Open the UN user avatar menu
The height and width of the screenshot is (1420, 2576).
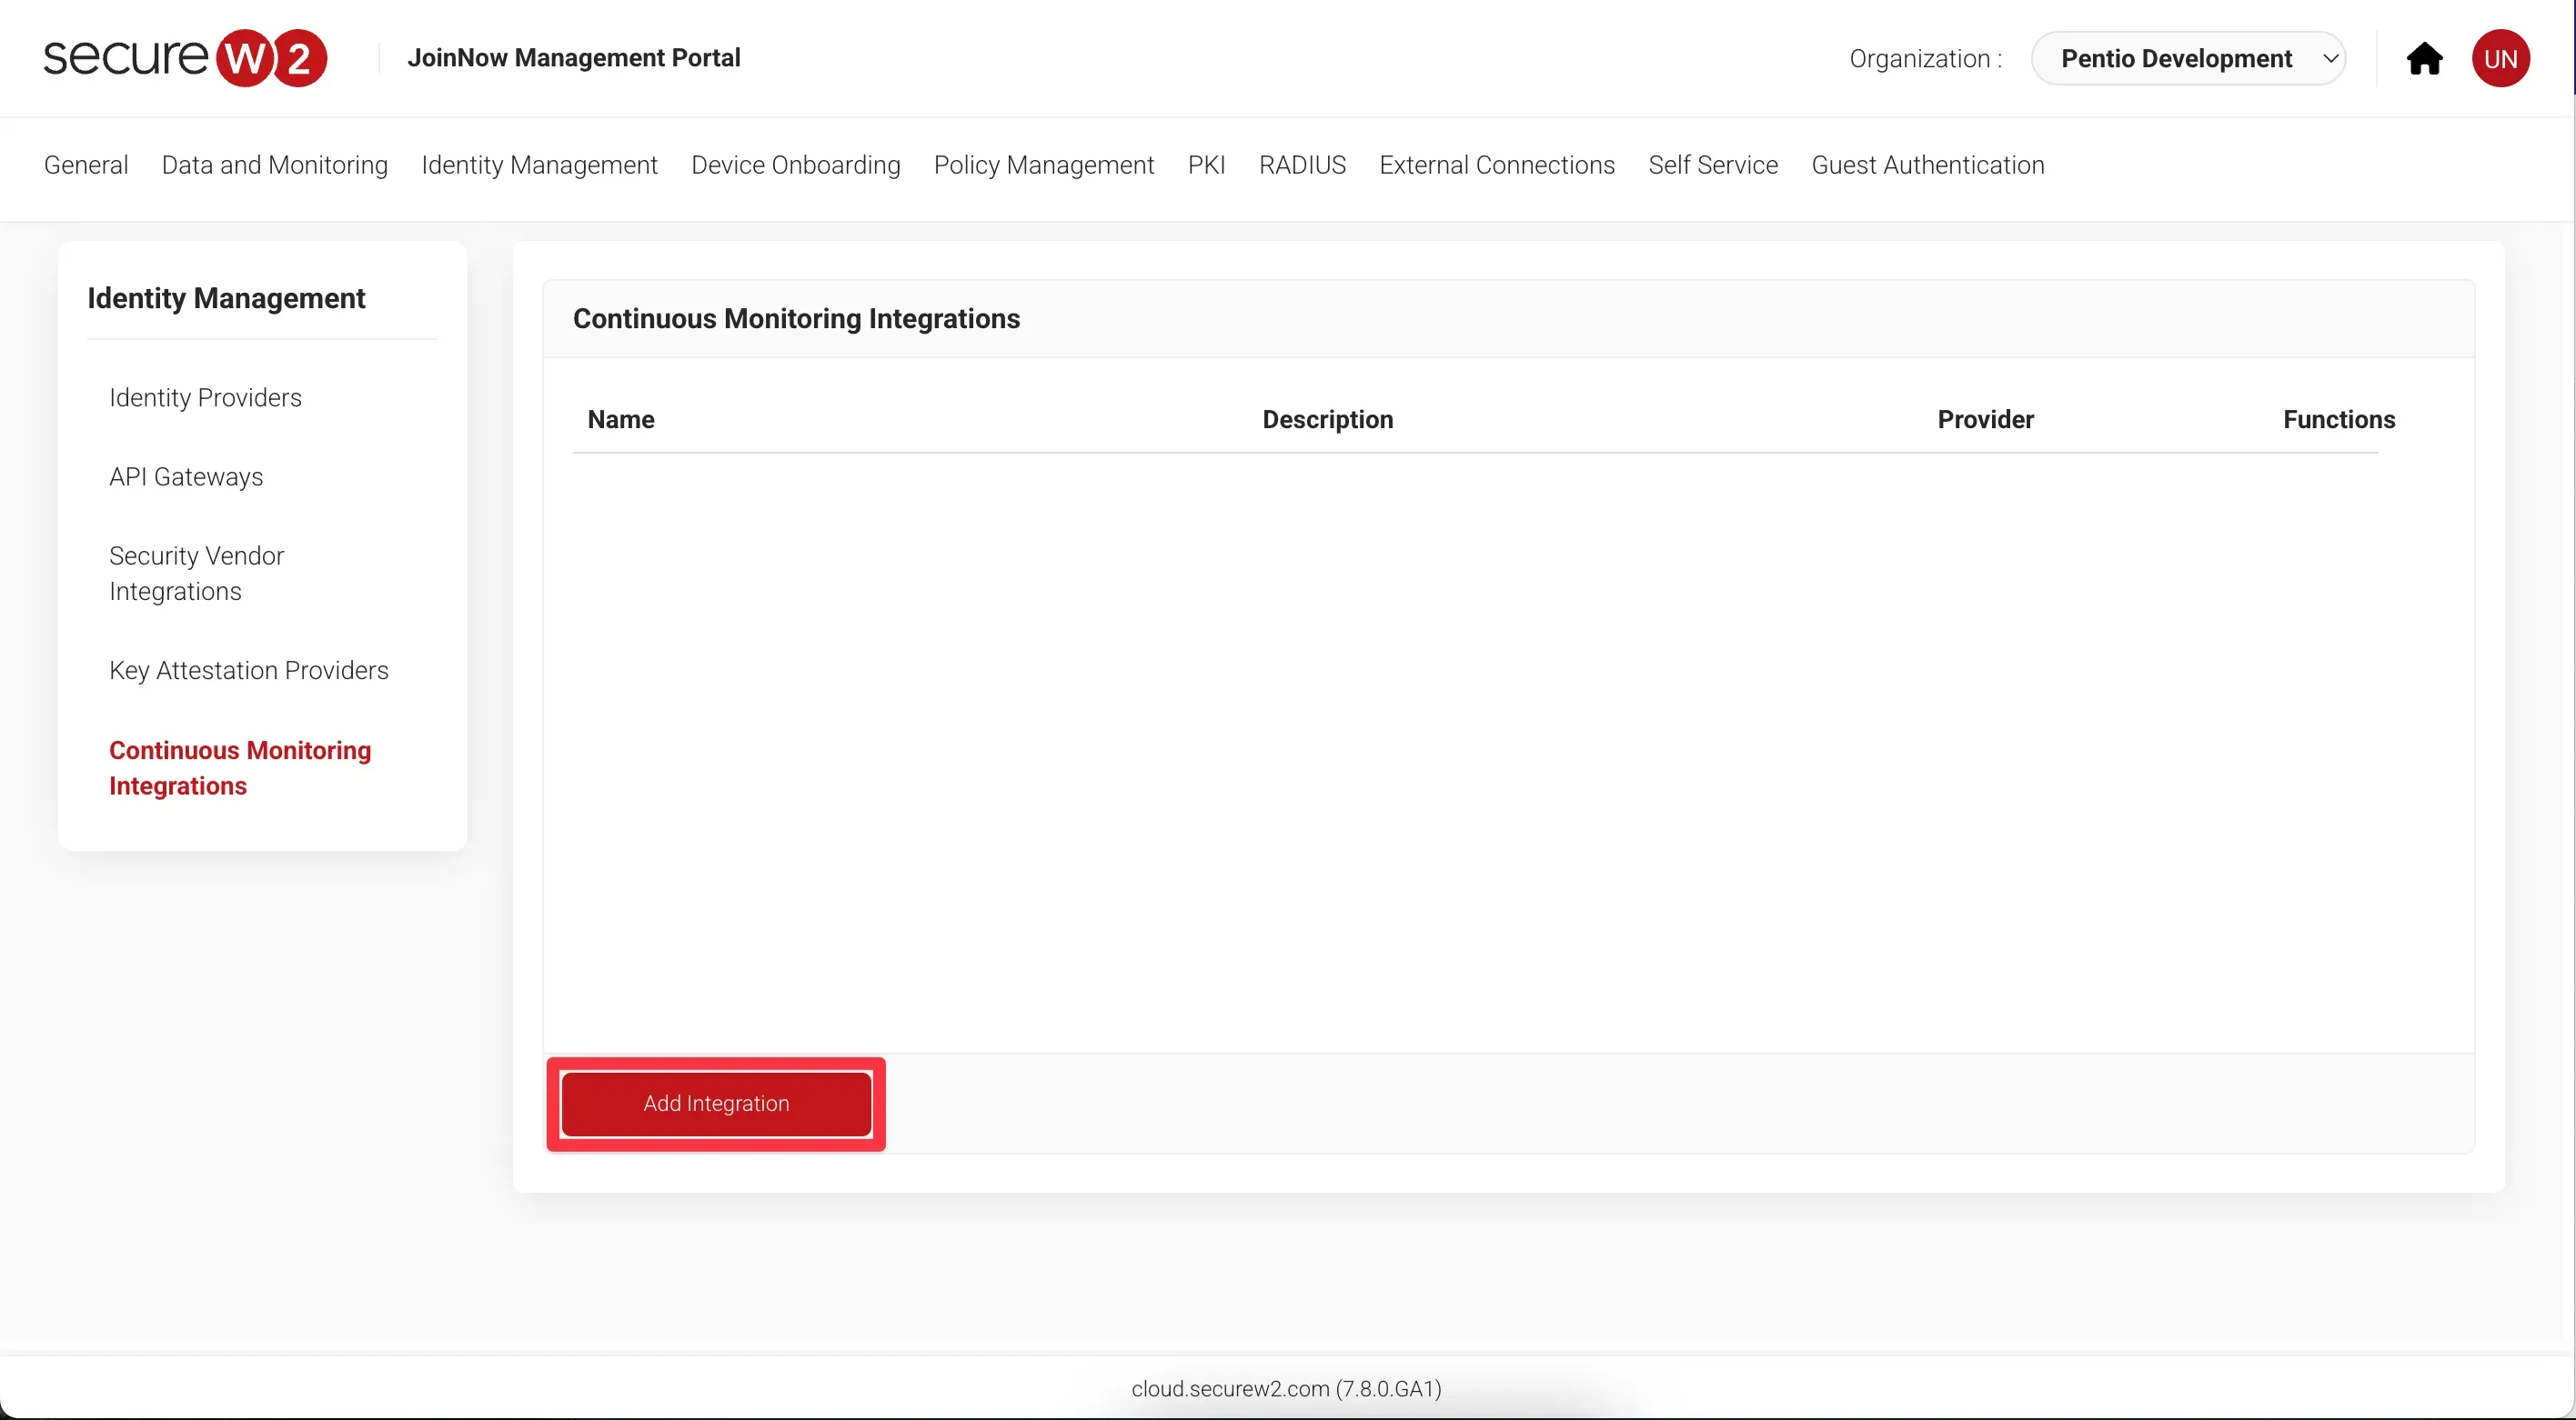point(2500,59)
